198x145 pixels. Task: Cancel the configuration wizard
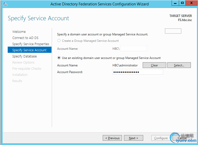[x=182, y=138]
